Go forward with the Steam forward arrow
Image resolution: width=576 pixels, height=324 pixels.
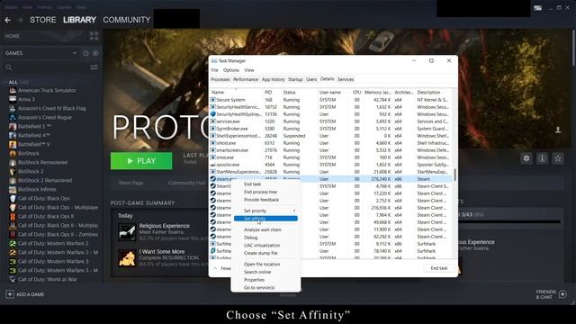(20, 20)
